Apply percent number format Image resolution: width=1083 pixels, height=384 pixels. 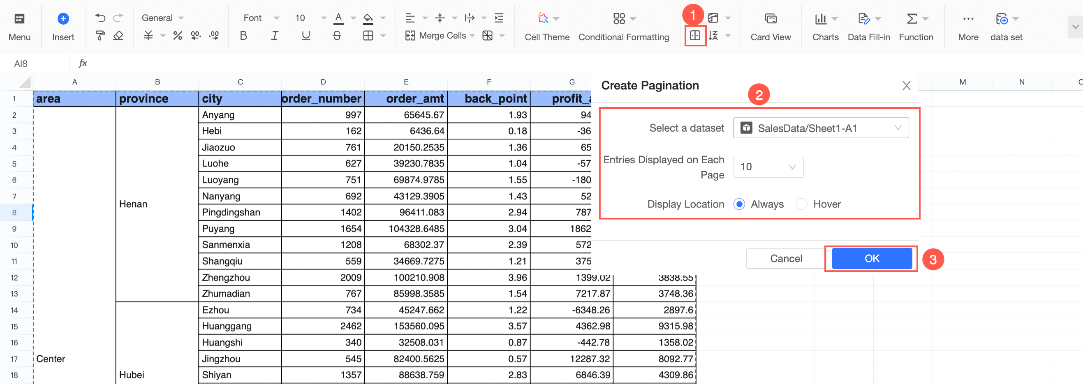click(178, 36)
